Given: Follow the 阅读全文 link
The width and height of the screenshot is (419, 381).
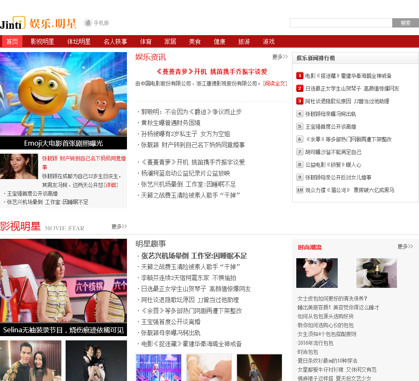Looking at the screenshot, I should click(x=275, y=83).
